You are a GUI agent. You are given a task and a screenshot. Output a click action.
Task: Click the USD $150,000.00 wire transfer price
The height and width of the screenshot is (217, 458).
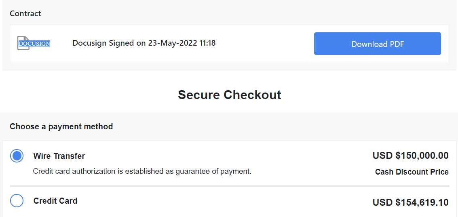[x=410, y=156]
